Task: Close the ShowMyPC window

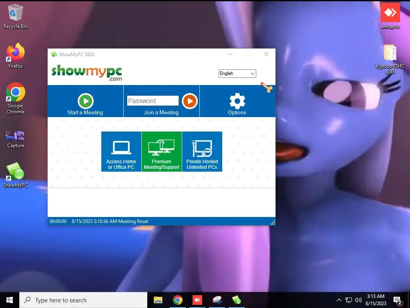Action: (266, 54)
